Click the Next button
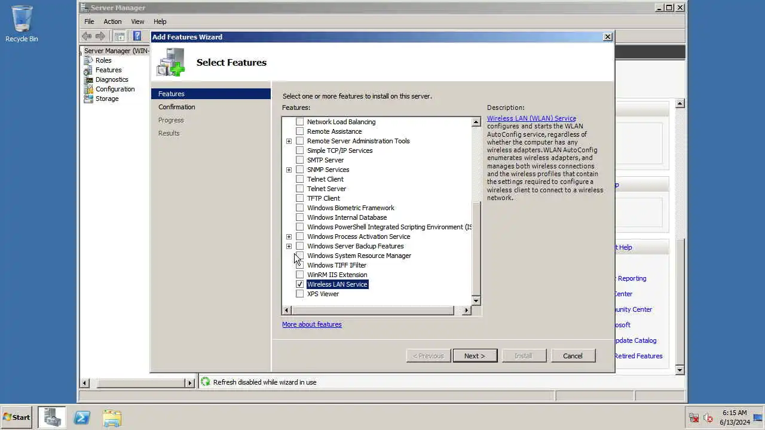 pos(475,356)
